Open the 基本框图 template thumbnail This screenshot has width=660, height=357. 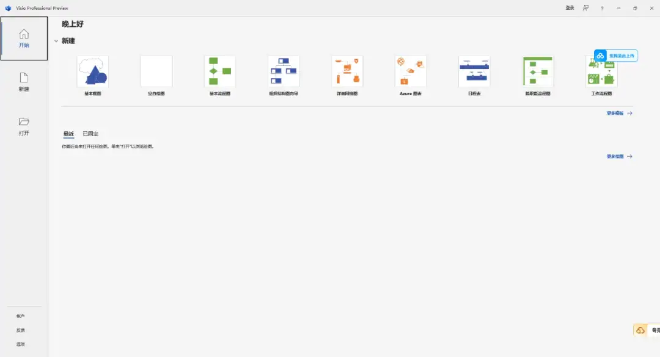(93, 71)
